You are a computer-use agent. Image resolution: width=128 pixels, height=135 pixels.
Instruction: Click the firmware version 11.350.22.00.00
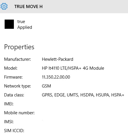(56, 77)
